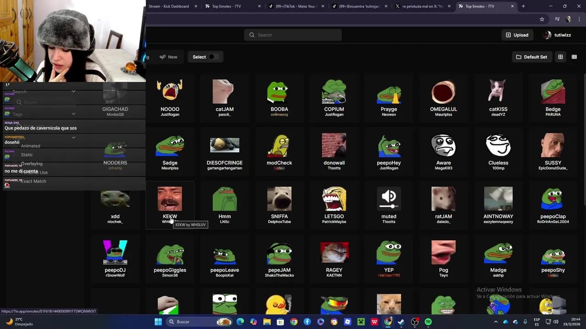The height and width of the screenshot is (329, 586).
Task: Open the peepoDJ emote card
Action: pyautogui.click(x=115, y=259)
